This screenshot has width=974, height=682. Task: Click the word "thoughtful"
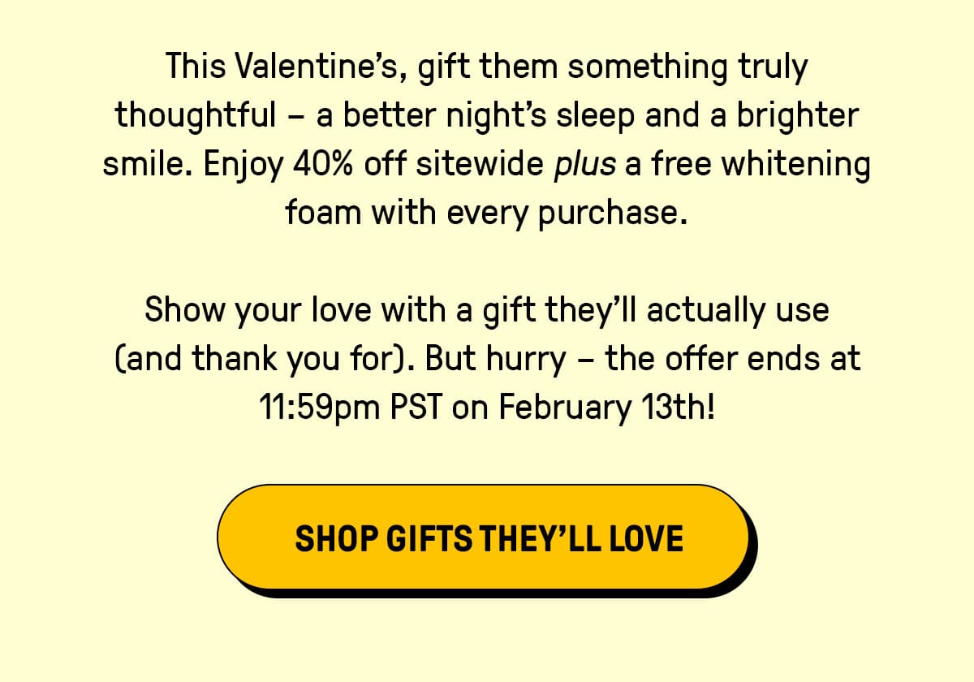pyautogui.click(x=196, y=117)
